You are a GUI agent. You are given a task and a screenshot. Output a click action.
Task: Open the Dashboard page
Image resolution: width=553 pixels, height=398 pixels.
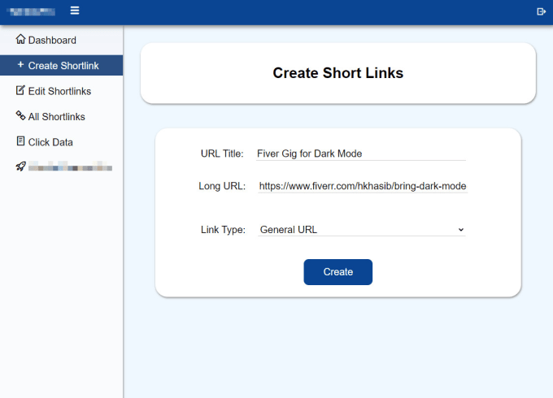click(61, 40)
